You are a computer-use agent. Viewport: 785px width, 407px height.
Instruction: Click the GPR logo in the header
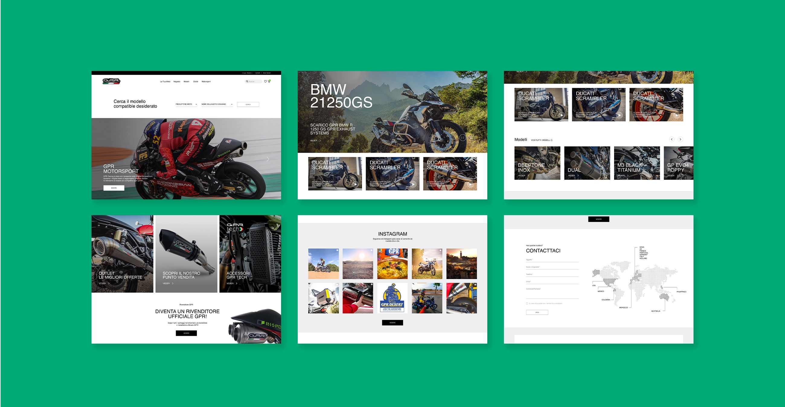tap(111, 81)
